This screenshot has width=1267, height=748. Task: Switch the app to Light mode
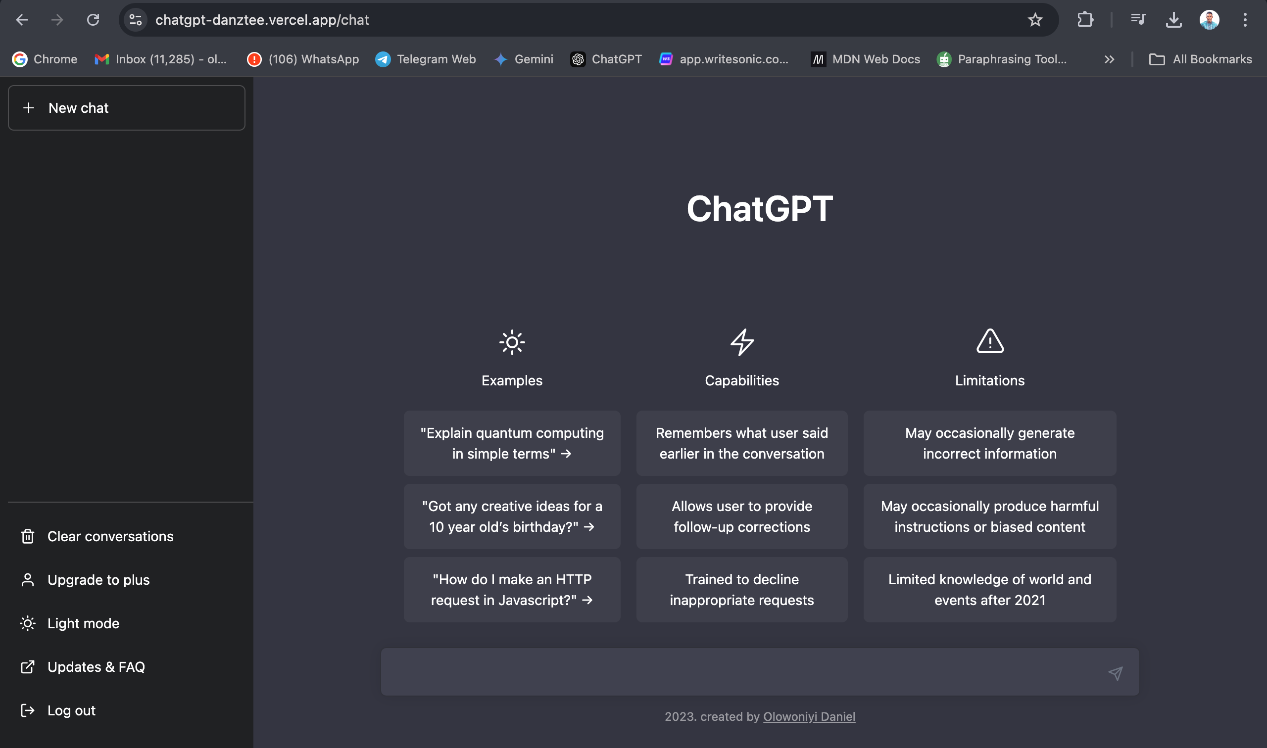click(83, 623)
